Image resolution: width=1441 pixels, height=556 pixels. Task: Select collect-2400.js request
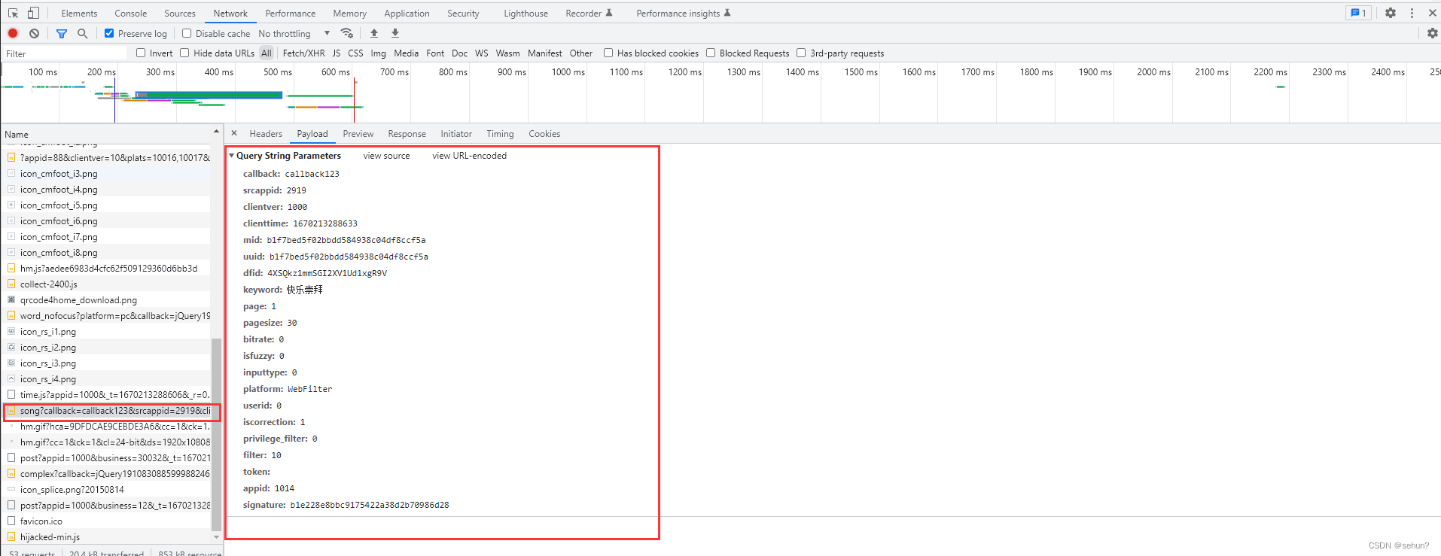[x=106, y=284]
